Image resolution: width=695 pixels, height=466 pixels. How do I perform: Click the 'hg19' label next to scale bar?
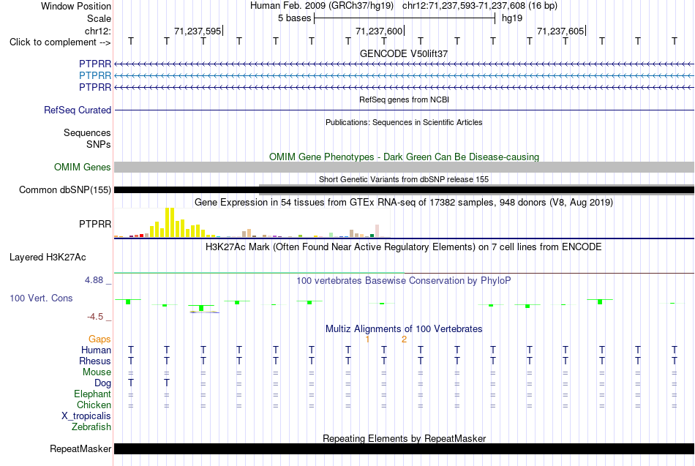[x=512, y=18]
